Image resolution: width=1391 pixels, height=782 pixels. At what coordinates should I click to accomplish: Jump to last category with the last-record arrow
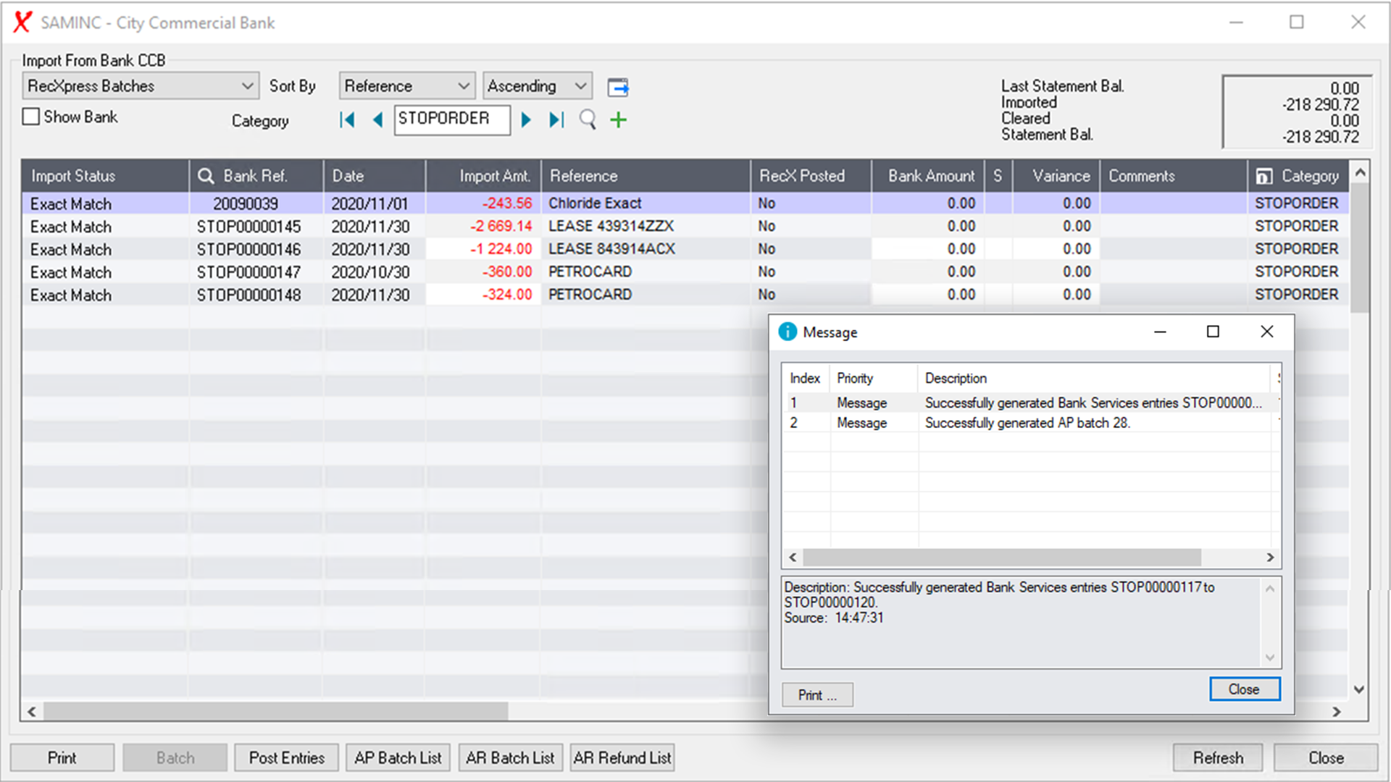coord(556,120)
